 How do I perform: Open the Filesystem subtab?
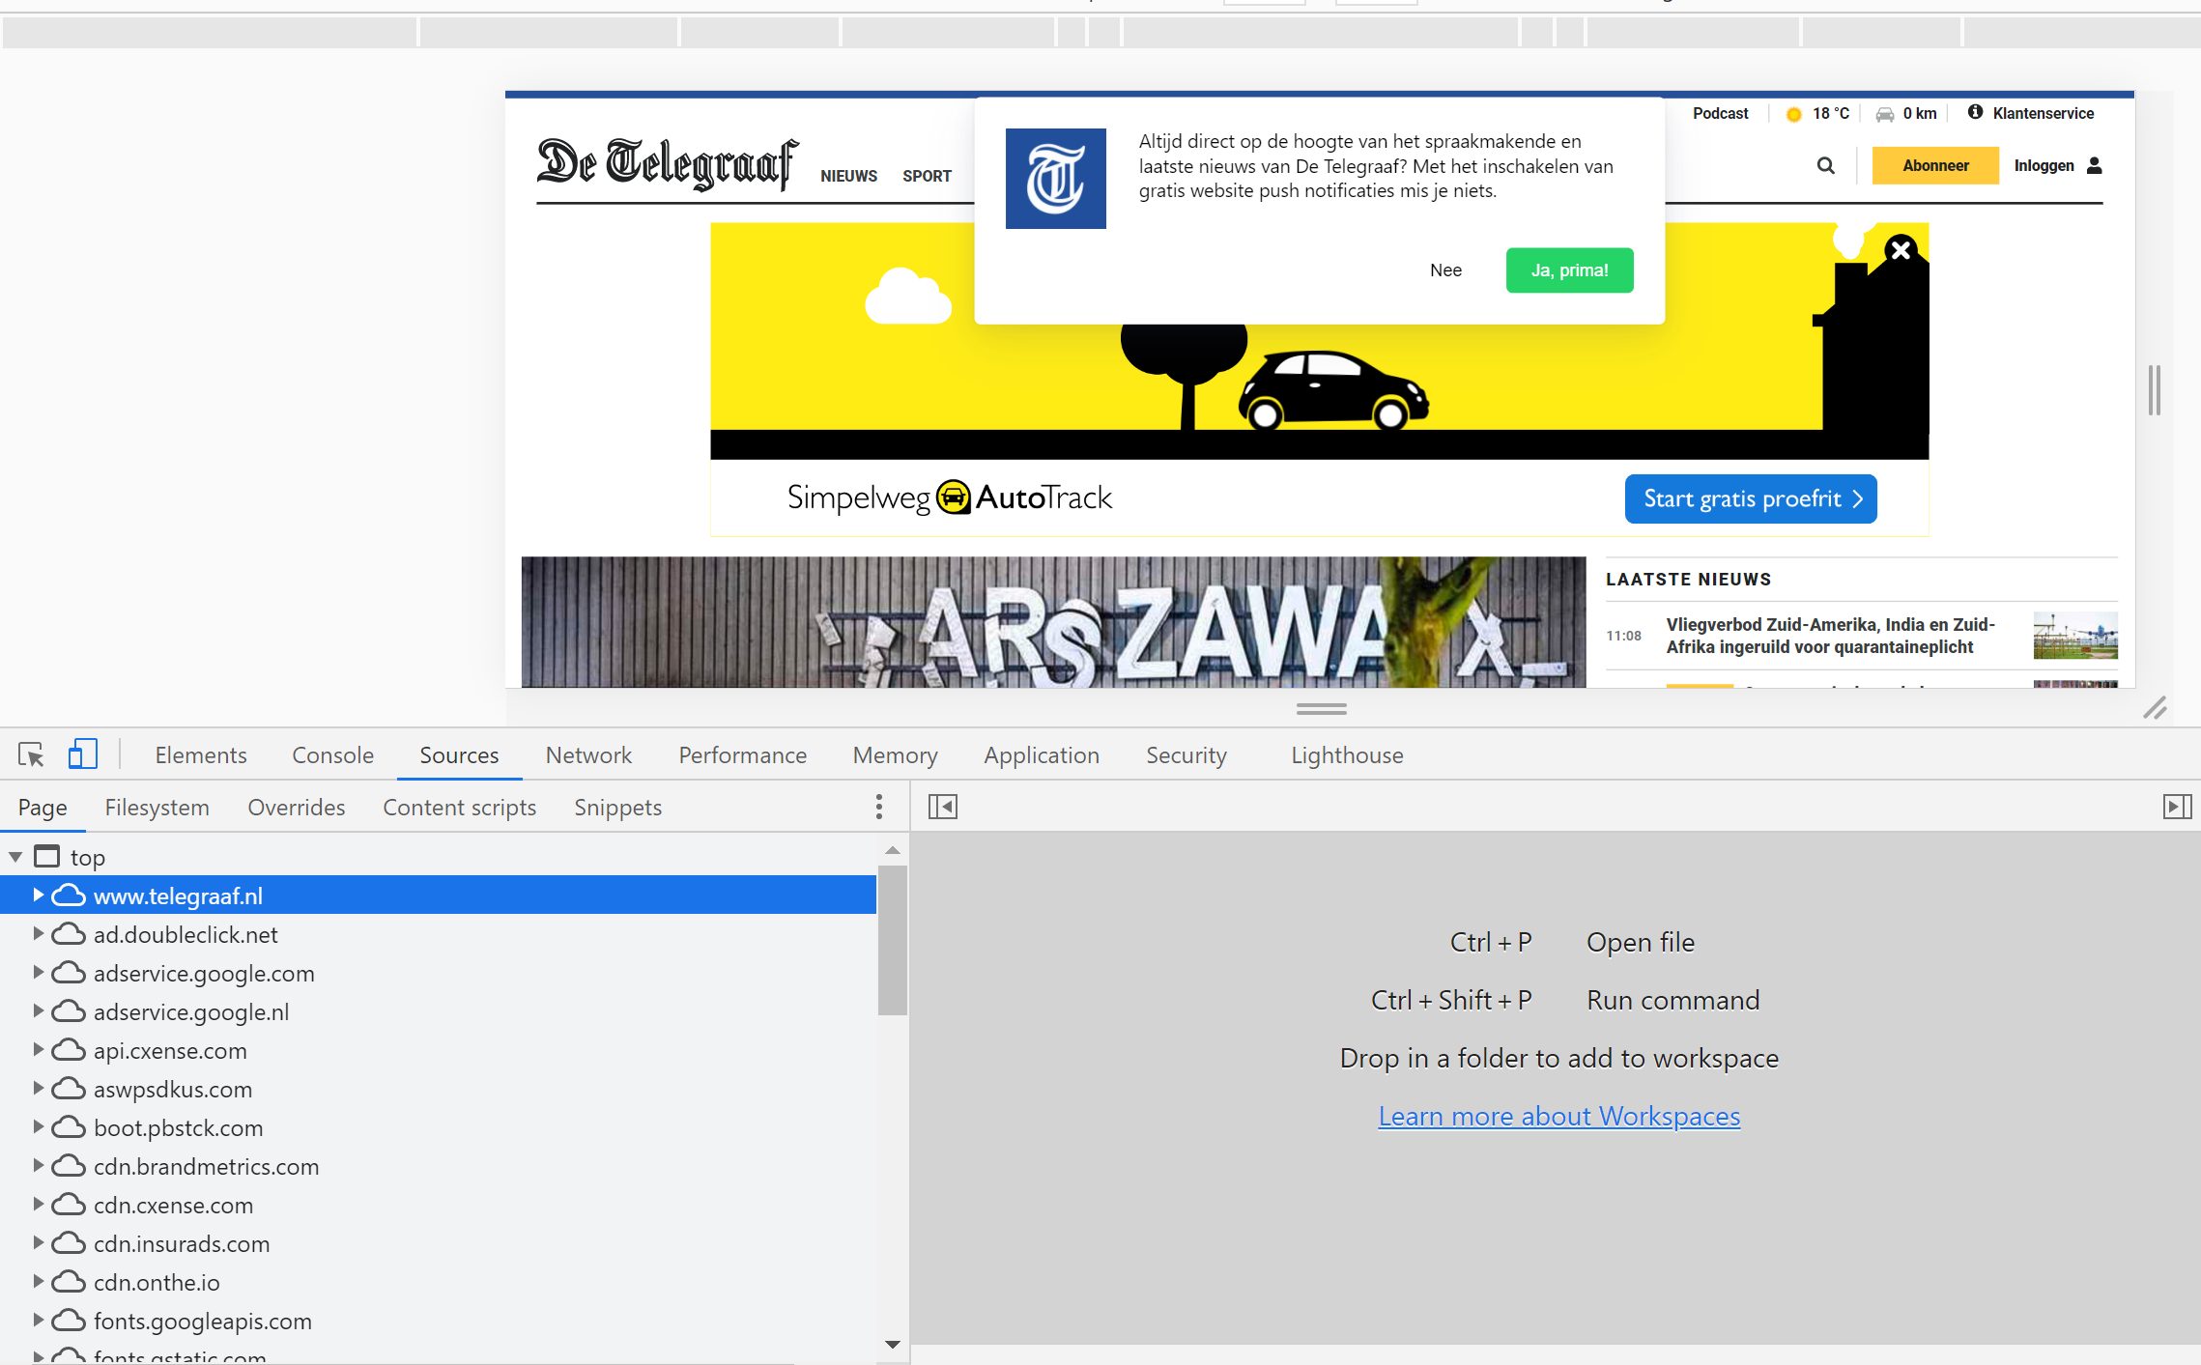pos(157,808)
